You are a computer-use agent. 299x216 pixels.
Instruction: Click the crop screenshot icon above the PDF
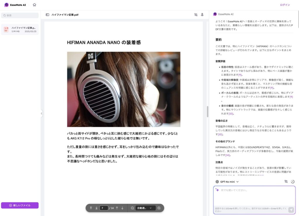(x=196, y=15)
